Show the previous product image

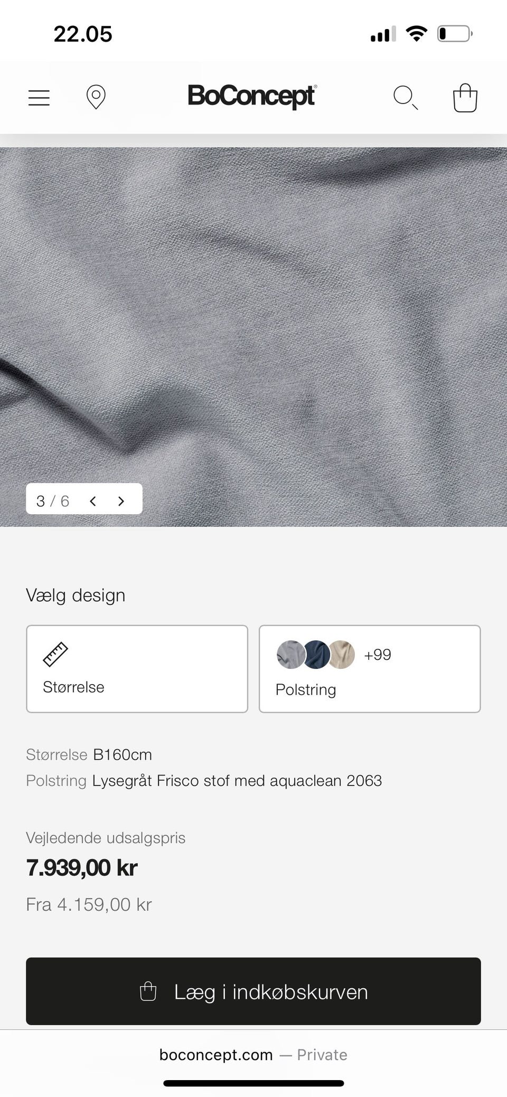[x=93, y=501]
